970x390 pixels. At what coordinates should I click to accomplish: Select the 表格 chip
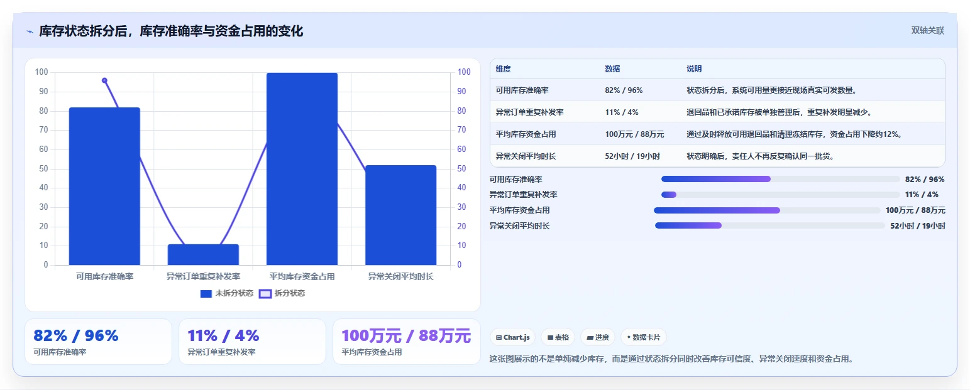point(558,337)
